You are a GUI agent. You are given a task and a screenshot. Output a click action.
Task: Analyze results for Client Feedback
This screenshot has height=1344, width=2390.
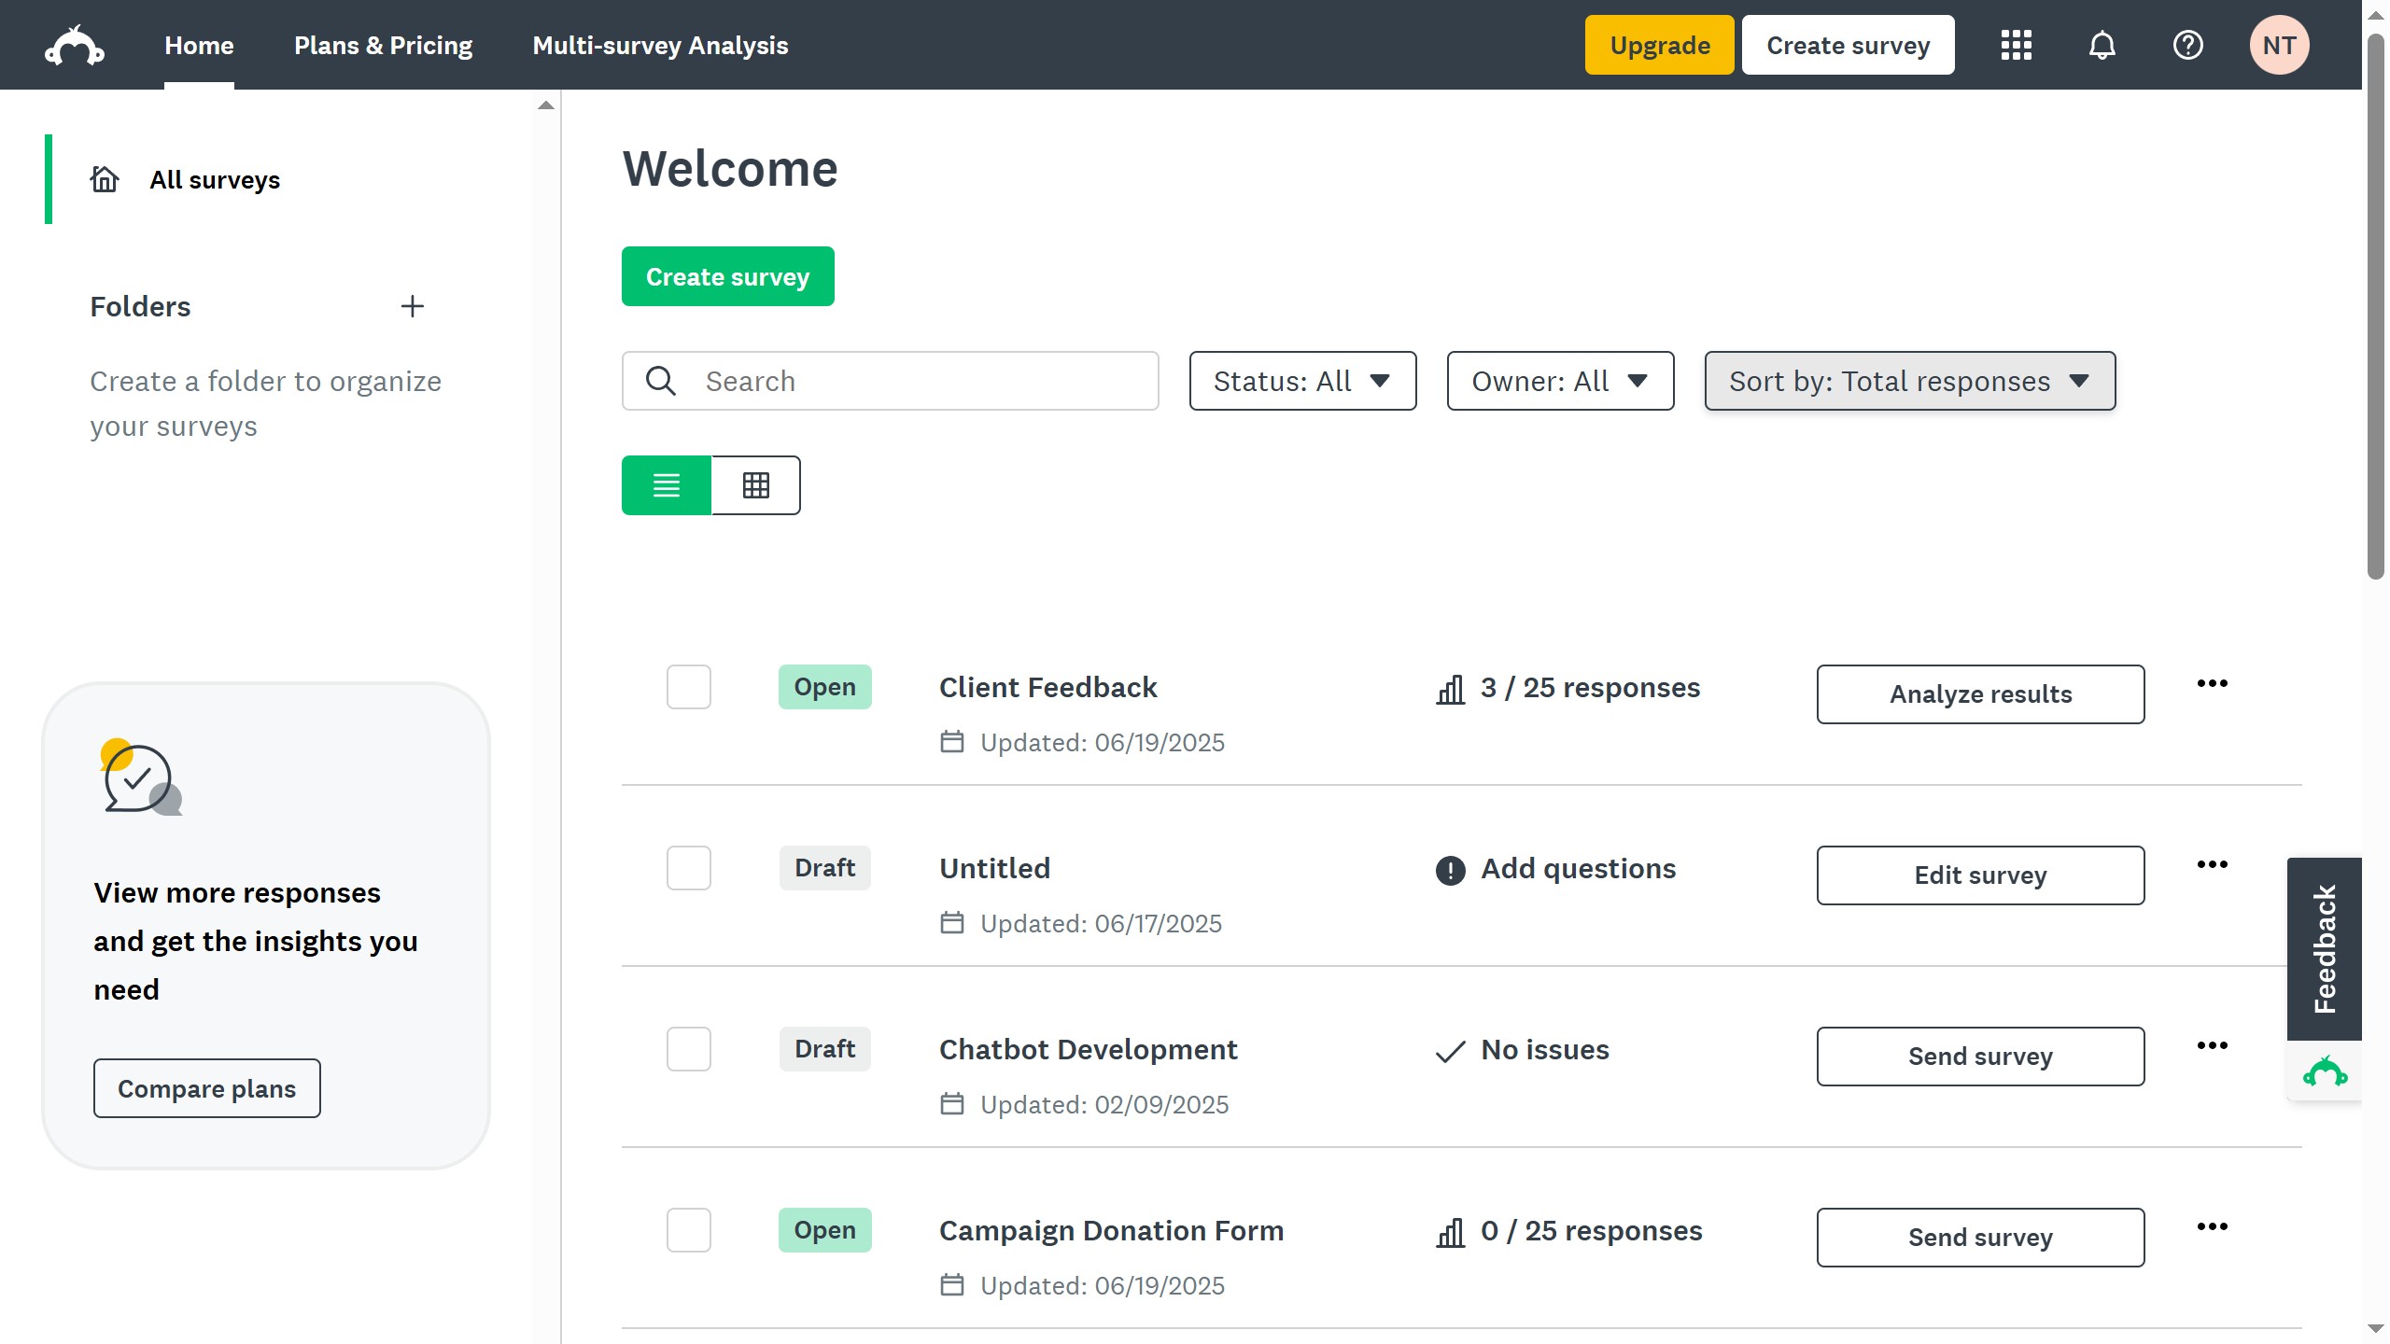pos(1980,693)
